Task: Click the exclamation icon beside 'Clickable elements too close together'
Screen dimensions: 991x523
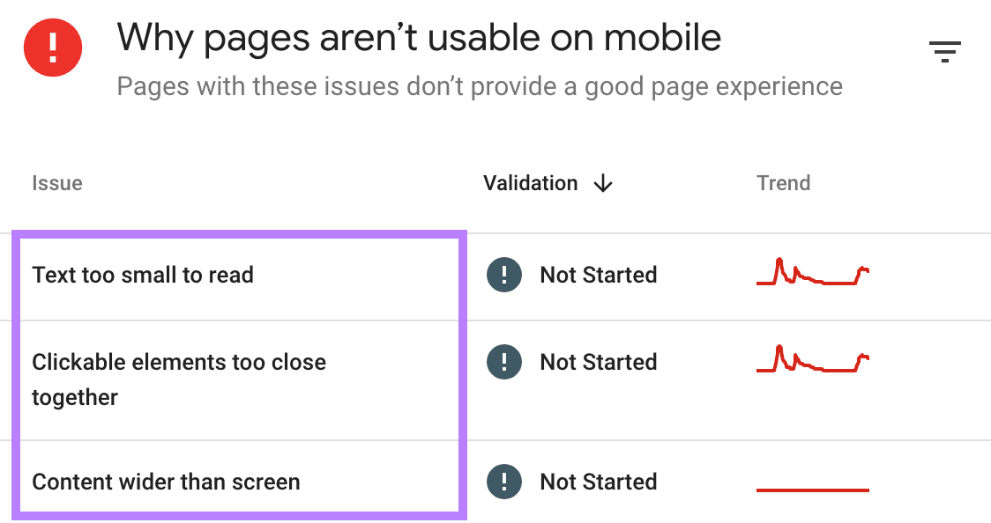Action: tap(503, 362)
